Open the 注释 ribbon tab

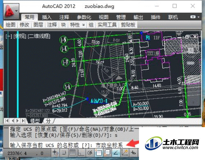point(64,17)
